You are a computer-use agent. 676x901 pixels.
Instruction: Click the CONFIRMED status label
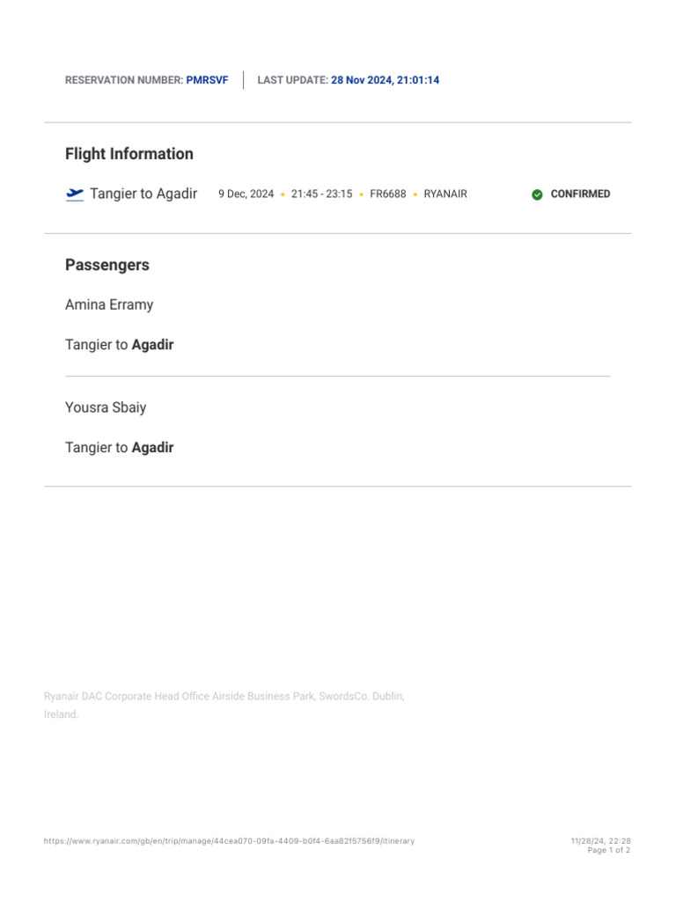point(580,194)
